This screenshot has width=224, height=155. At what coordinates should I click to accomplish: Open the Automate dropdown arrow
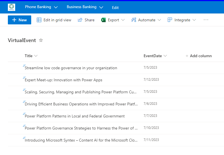click(159, 20)
